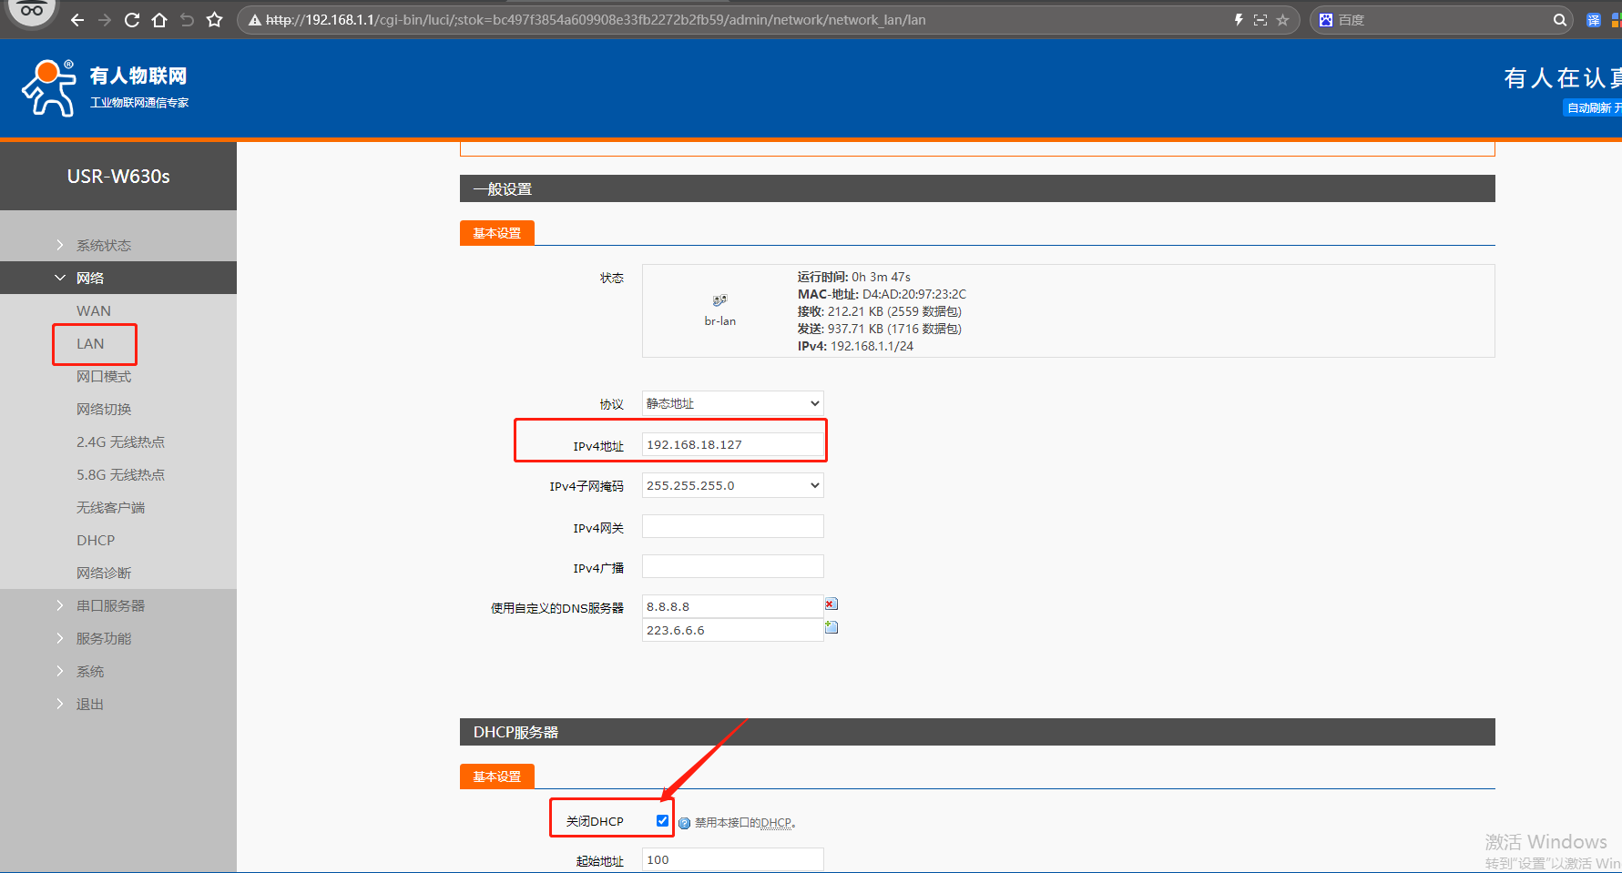Open the DHCP page in sidebar
Screen dimensions: 1622x873
tap(96, 540)
